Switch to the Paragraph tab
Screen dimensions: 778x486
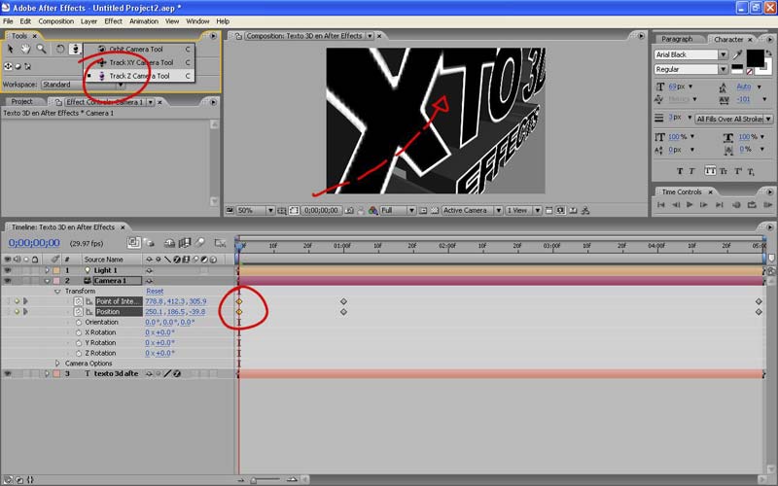click(x=677, y=39)
